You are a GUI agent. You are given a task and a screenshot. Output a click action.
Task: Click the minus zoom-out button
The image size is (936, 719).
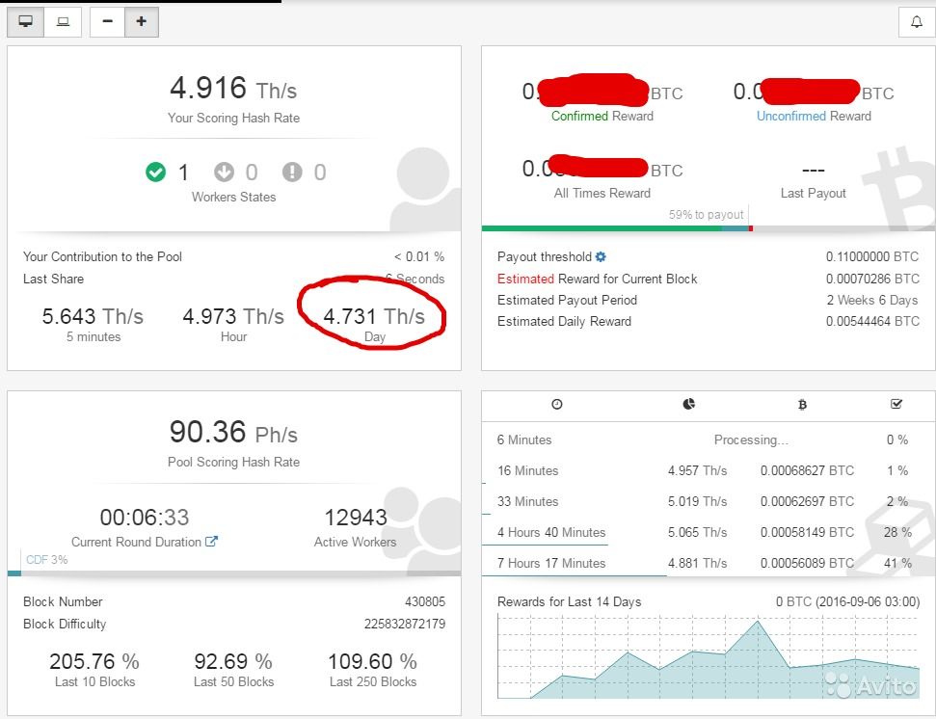pyautogui.click(x=107, y=21)
